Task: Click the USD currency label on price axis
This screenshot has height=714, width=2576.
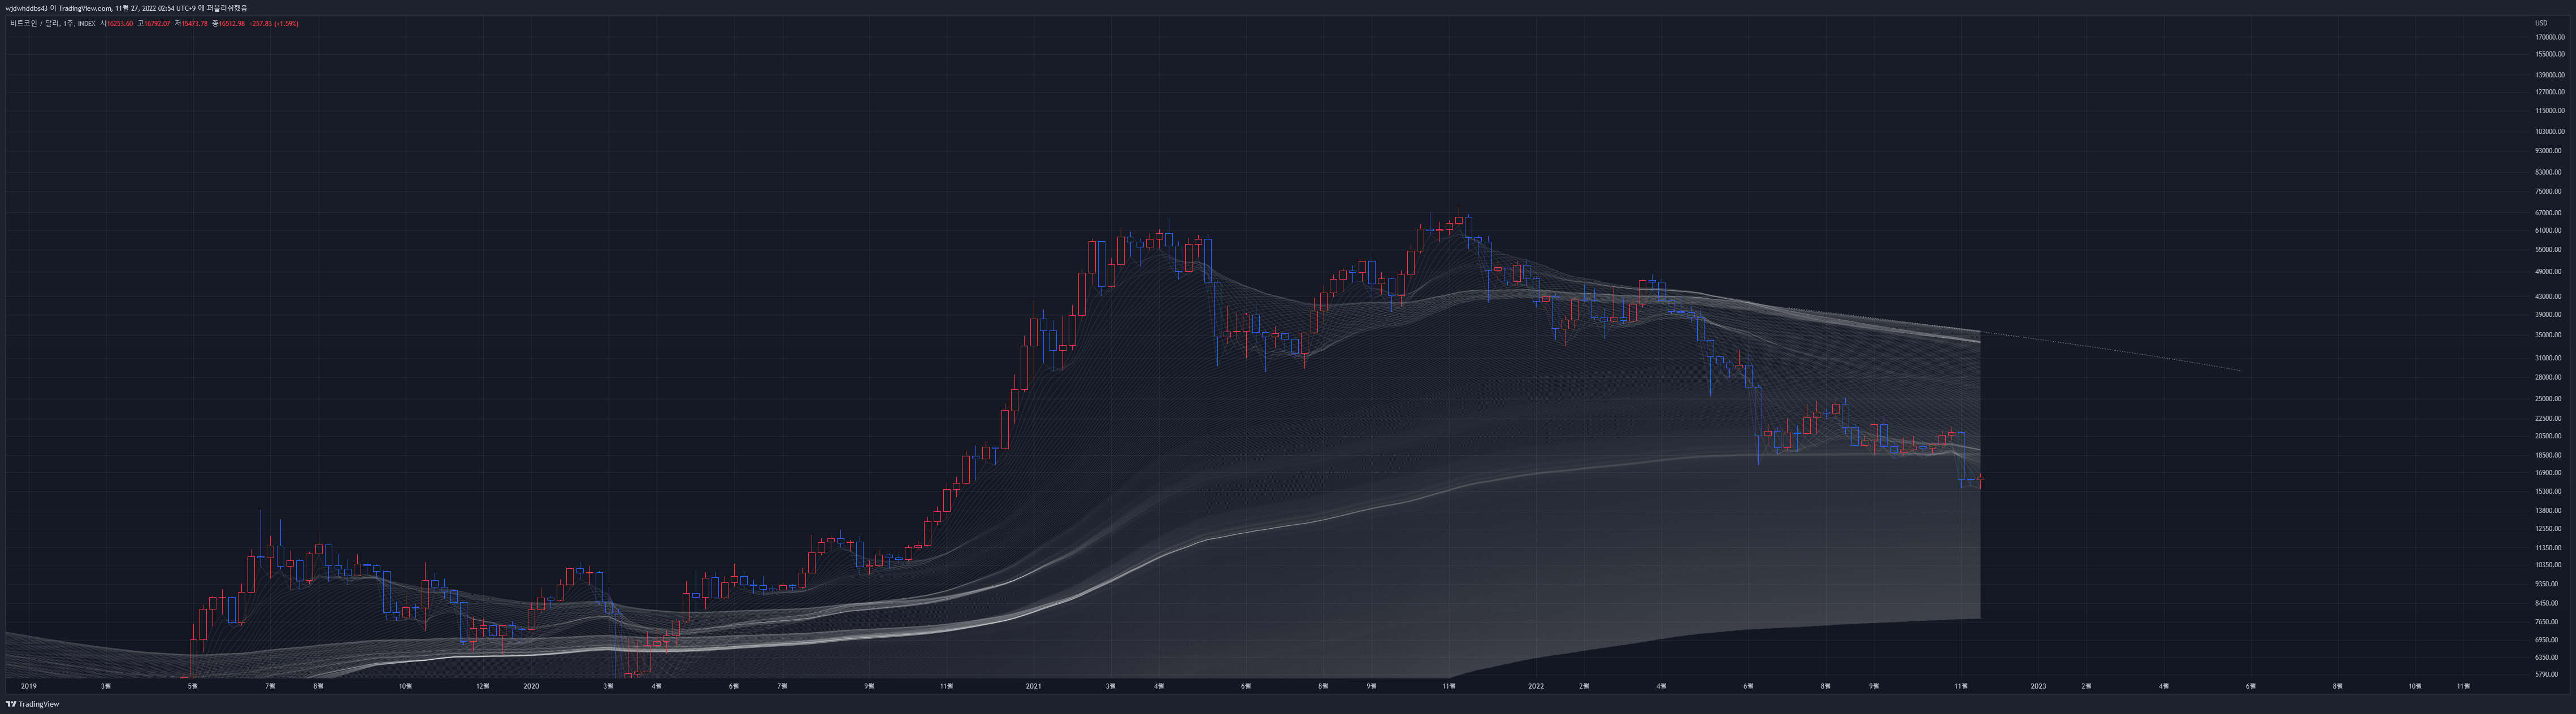Action: [x=2541, y=23]
